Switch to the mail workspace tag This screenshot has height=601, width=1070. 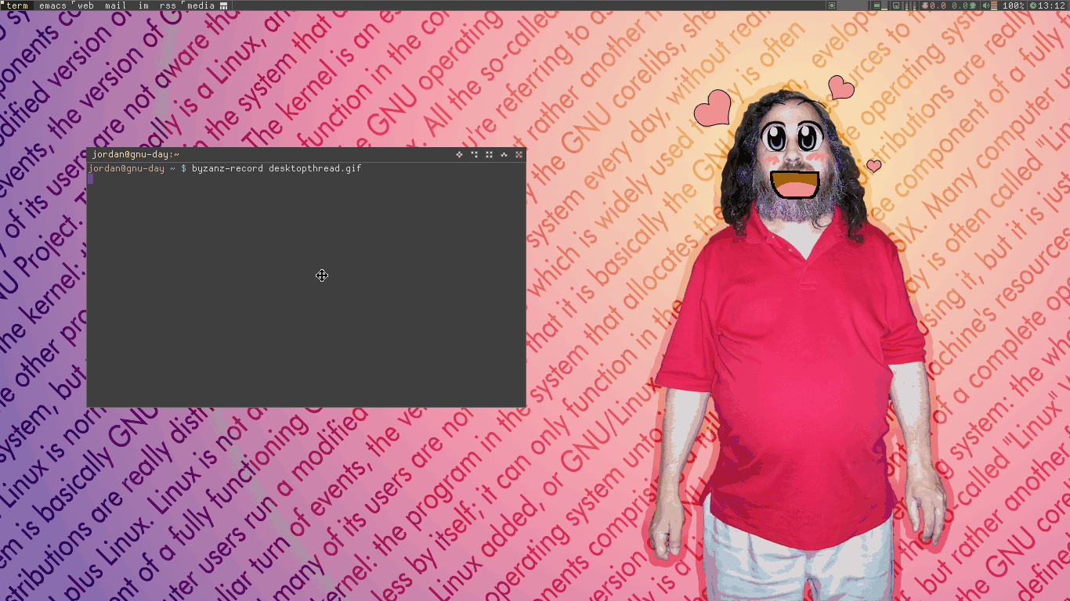[115, 5]
